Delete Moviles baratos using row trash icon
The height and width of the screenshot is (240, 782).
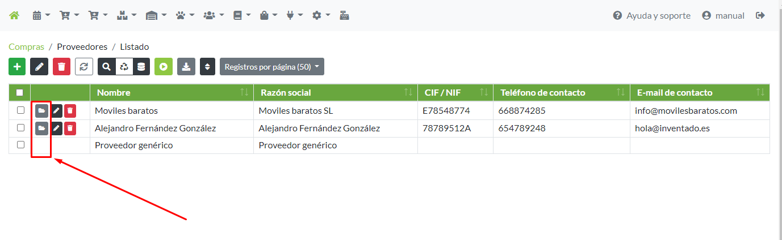70,111
